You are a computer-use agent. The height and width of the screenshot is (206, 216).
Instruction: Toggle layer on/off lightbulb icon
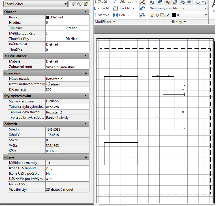(x=152, y=15)
